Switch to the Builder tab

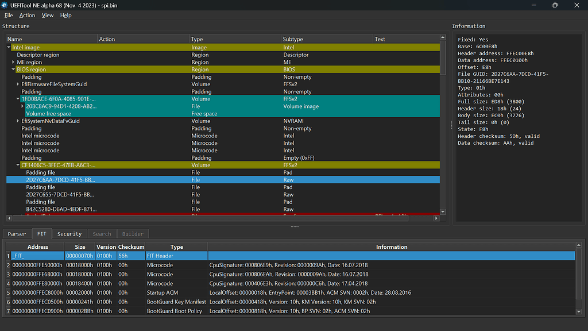(x=133, y=233)
